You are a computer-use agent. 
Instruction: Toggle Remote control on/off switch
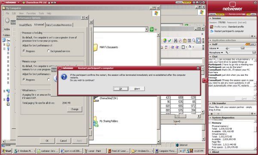pos(251,14)
